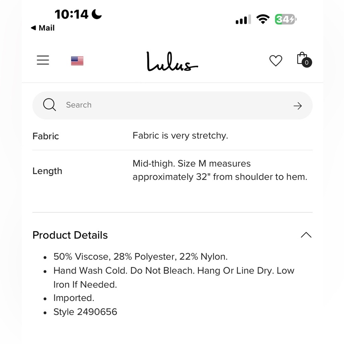
Task: Tap the Style 2490656 text
Action: pos(85,312)
